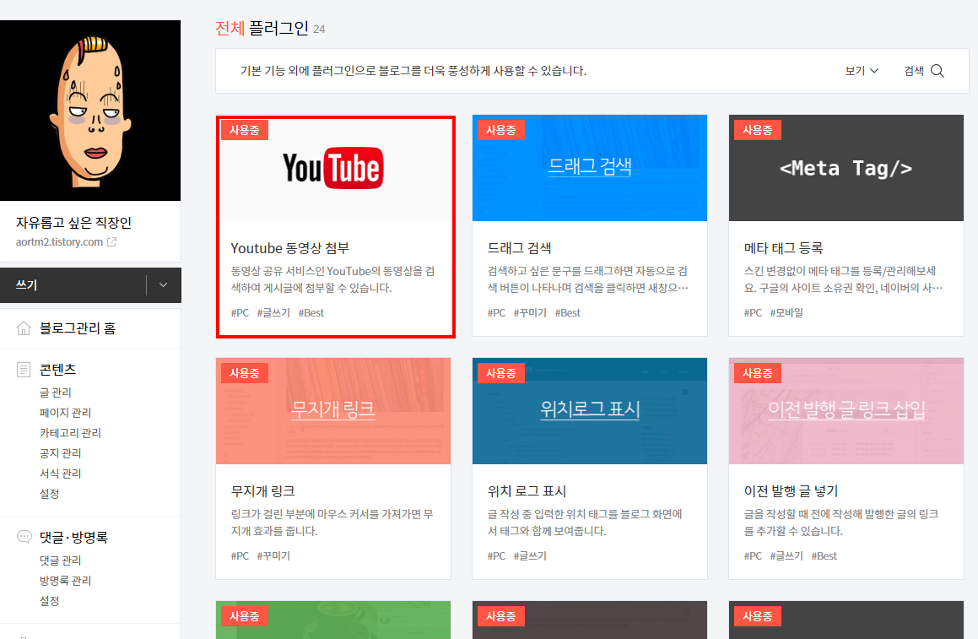The height and width of the screenshot is (639, 978).
Task: Click the 이전 발행 글 넣기 title
Action: tap(791, 492)
